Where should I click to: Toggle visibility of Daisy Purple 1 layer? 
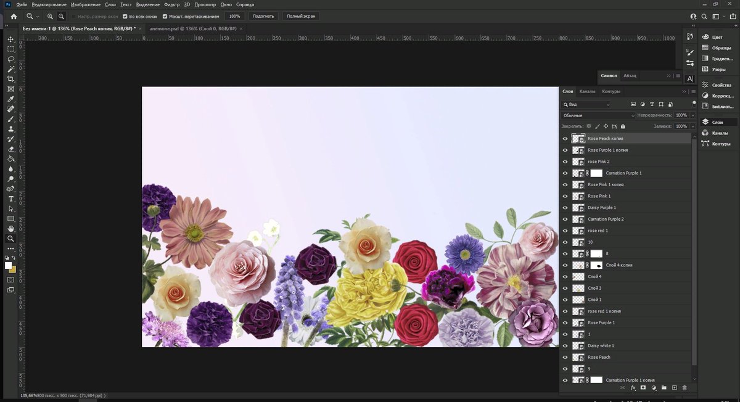tap(565, 208)
